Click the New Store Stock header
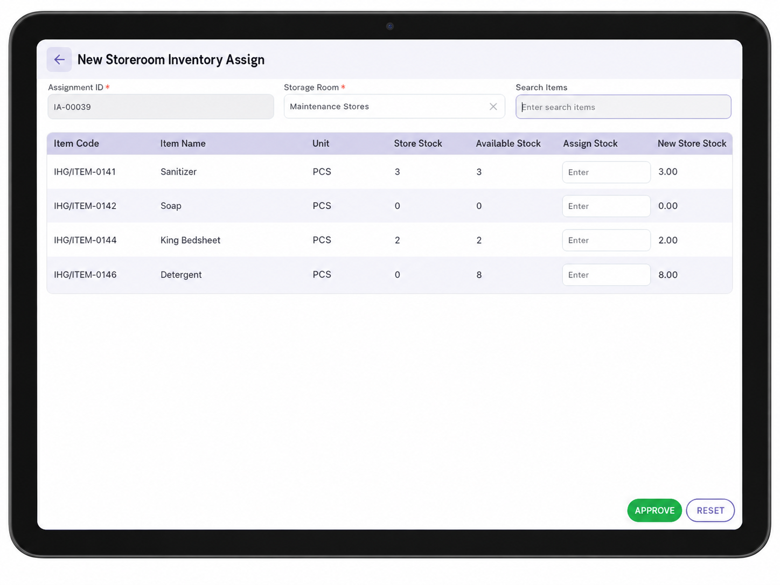 [692, 144]
